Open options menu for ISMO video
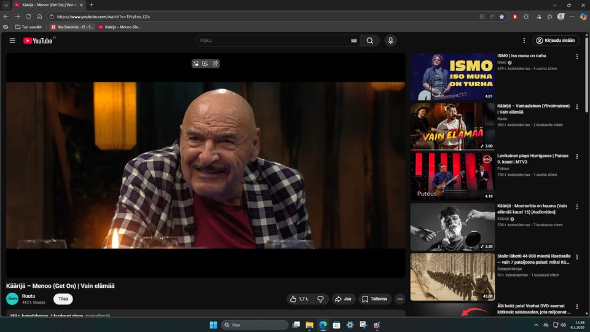This screenshot has height=332, width=590. (x=576, y=57)
